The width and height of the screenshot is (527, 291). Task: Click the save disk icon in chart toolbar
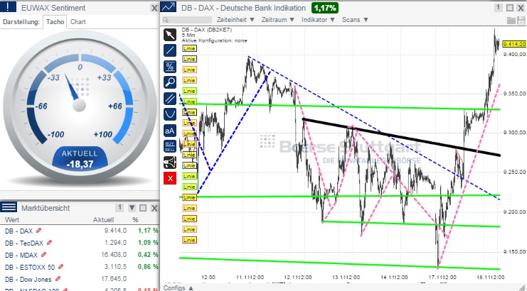[x=521, y=21]
